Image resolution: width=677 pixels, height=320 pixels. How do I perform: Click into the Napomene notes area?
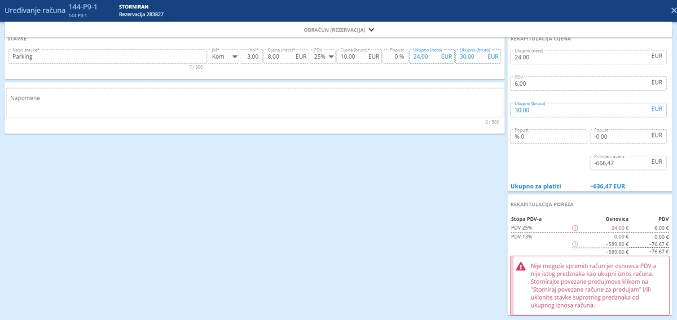click(254, 103)
